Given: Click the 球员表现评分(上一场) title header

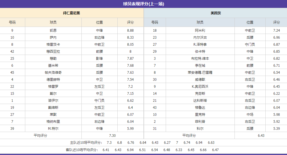Looking at the screenshot, I should click(143, 4).
